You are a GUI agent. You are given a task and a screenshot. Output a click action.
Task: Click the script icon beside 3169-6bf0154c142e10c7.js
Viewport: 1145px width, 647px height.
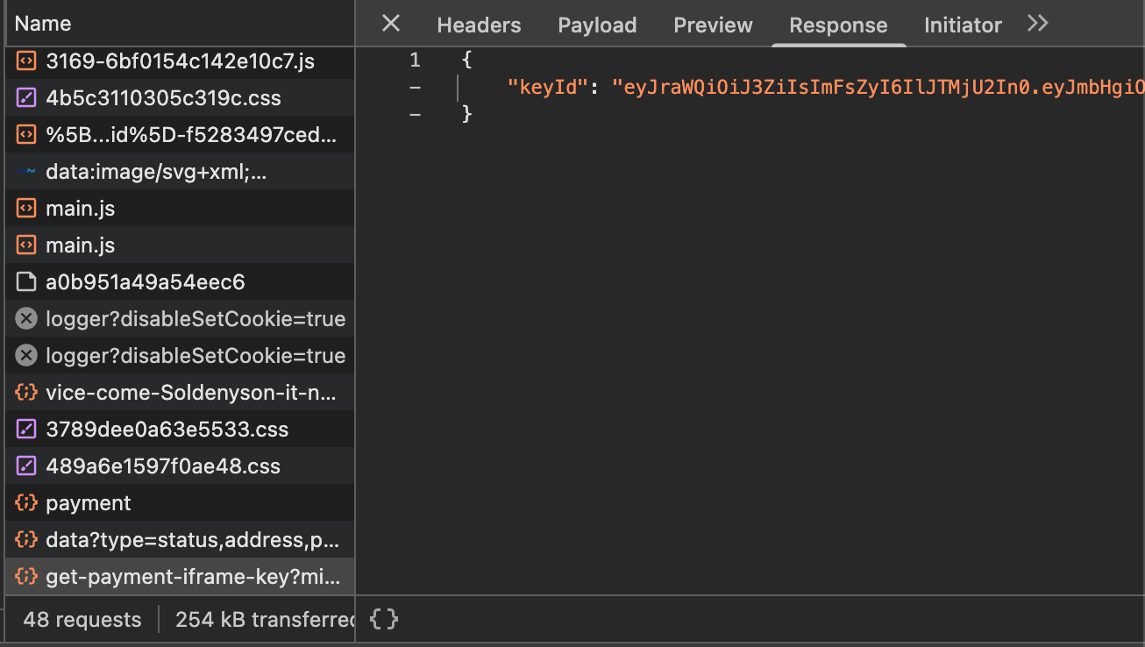[x=27, y=61]
